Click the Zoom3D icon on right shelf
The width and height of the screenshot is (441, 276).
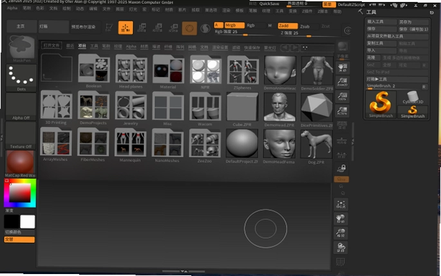point(341,233)
